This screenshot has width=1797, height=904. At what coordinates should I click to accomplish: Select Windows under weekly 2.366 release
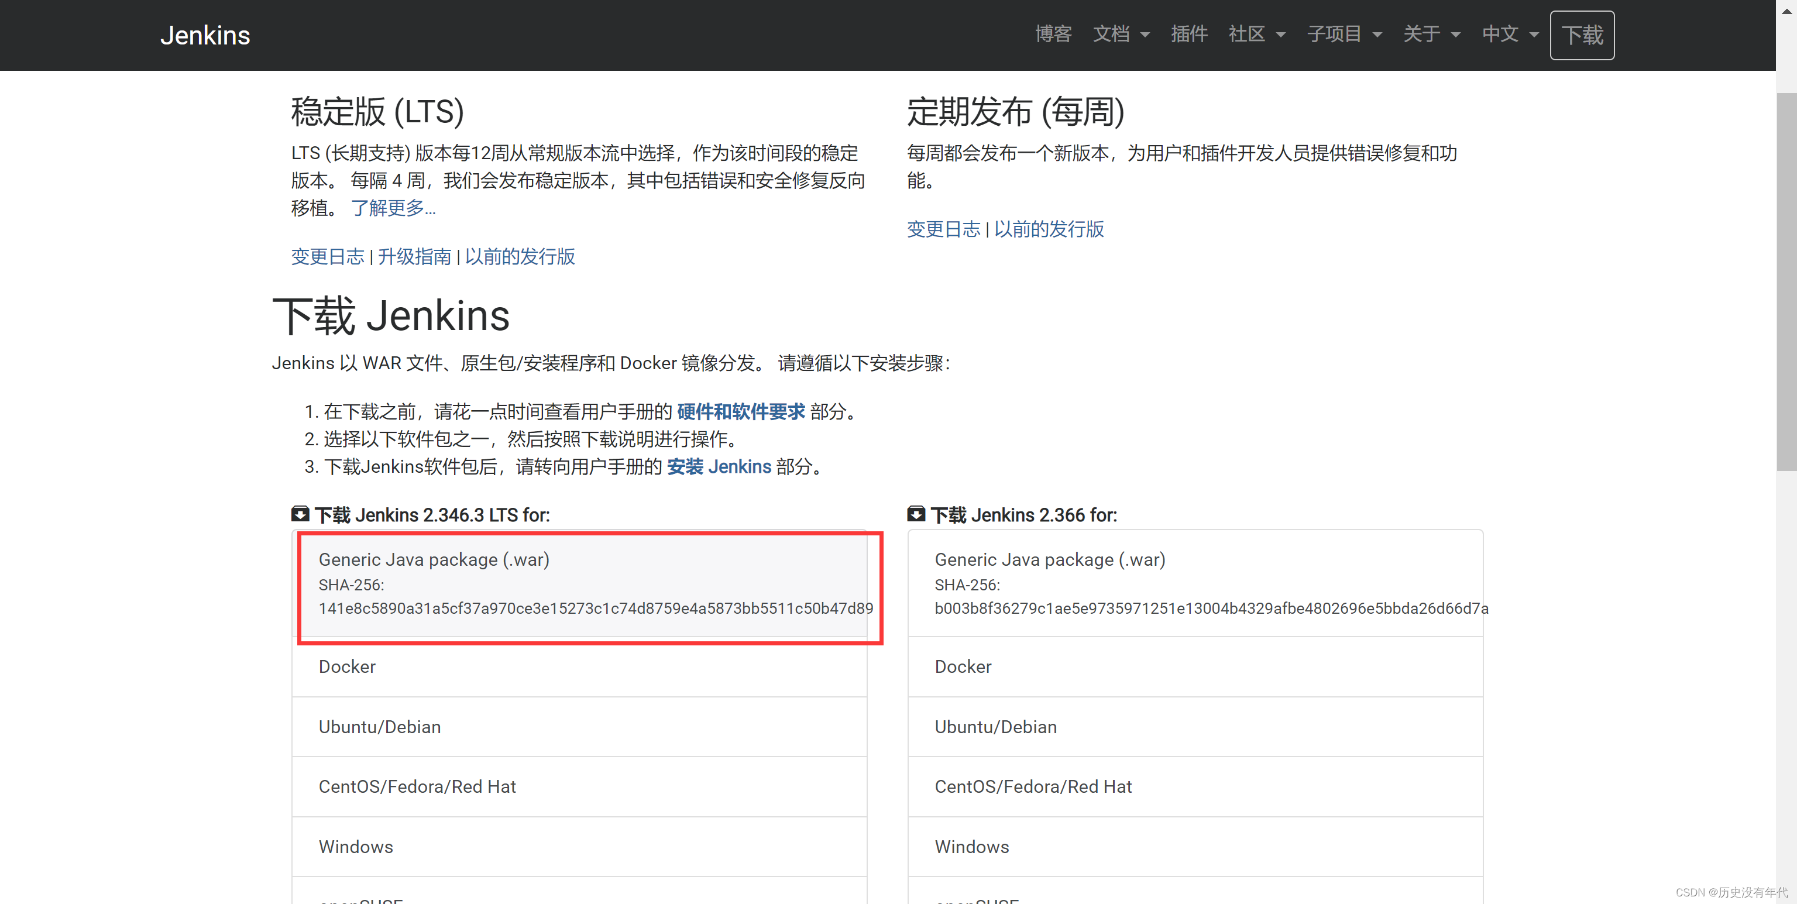(x=971, y=847)
